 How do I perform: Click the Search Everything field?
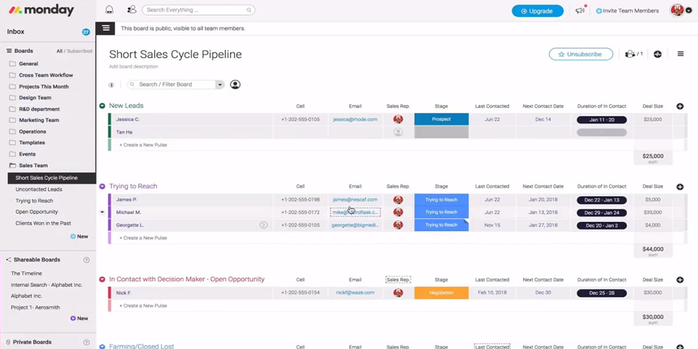pyautogui.click(x=198, y=10)
